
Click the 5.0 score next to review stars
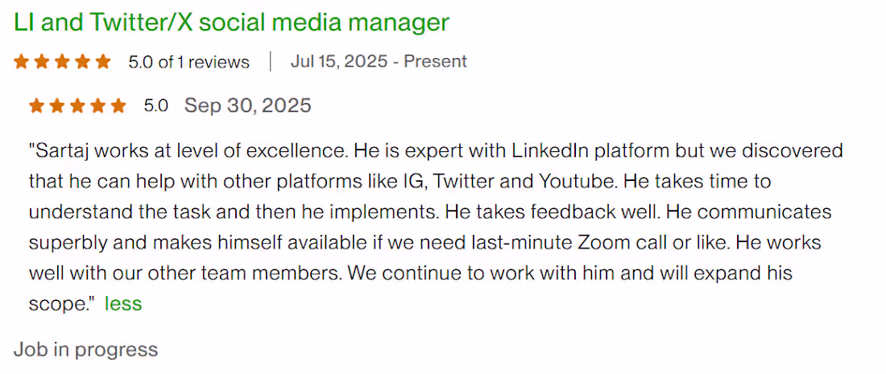click(155, 105)
